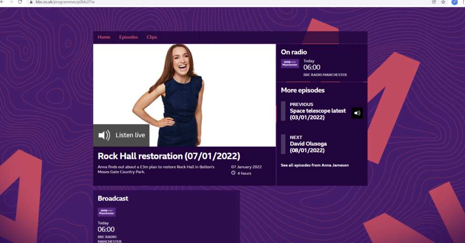Viewport: 465px width, 243px height.
Task: Open next episode David Olusoga
Action: click(x=308, y=147)
